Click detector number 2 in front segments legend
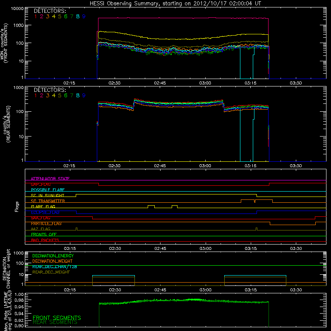 click(42, 17)
